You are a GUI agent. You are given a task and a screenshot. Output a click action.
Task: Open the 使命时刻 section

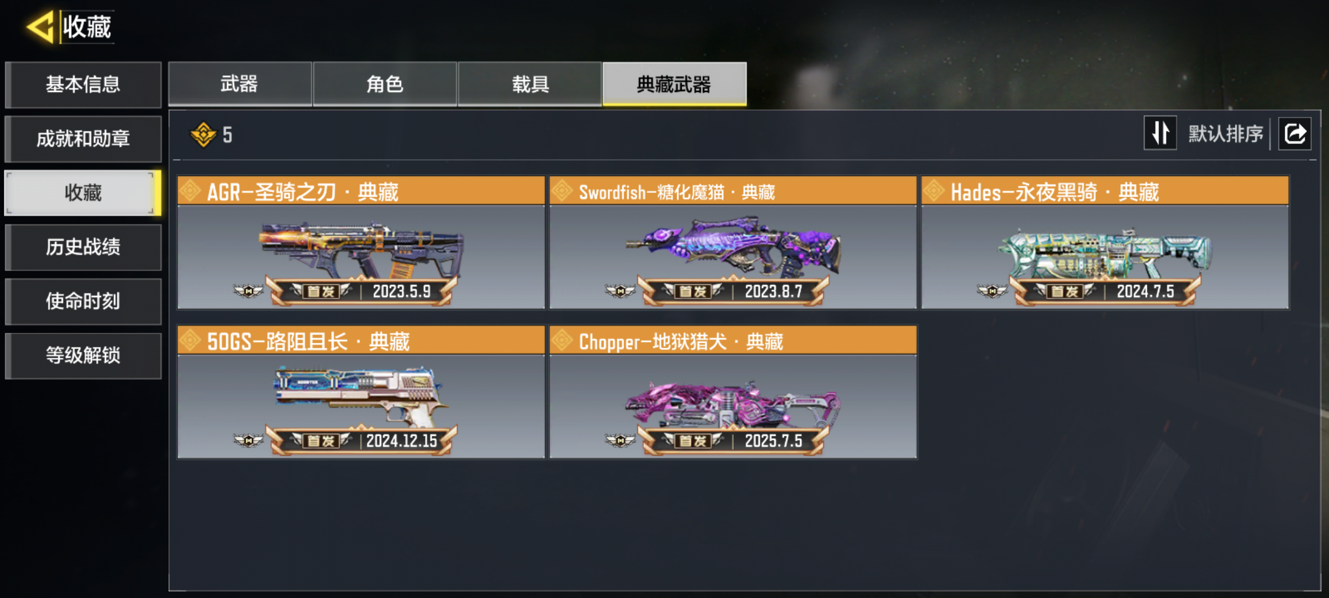coord(83,302)
